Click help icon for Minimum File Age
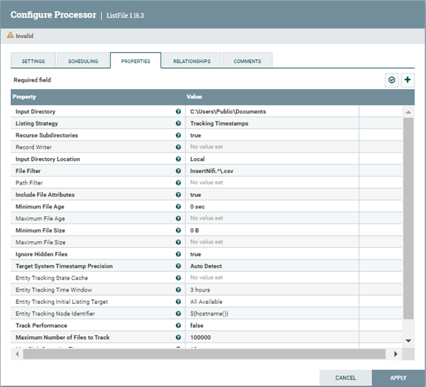The image size is (426, 387). [x=178, y=206]
